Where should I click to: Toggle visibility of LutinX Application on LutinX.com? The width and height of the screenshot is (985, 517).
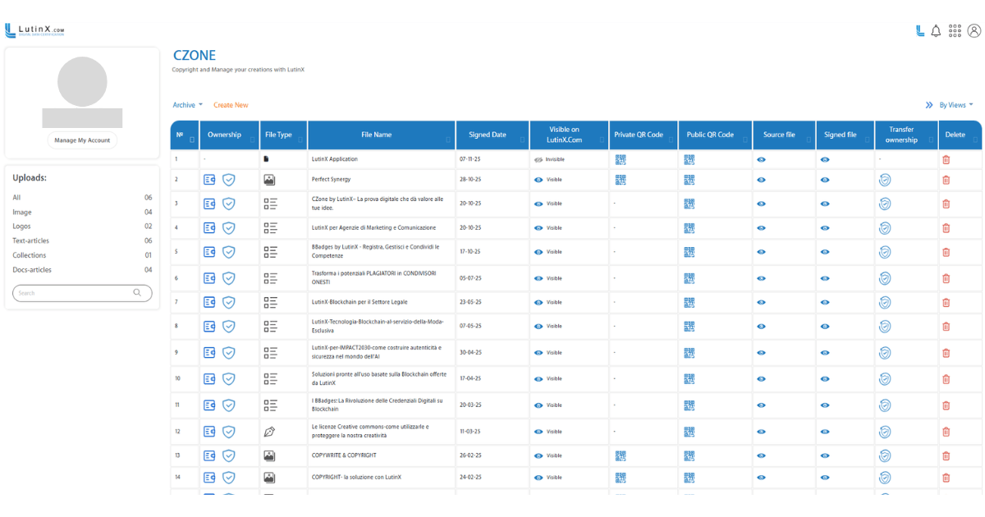(x=539, y=159)
